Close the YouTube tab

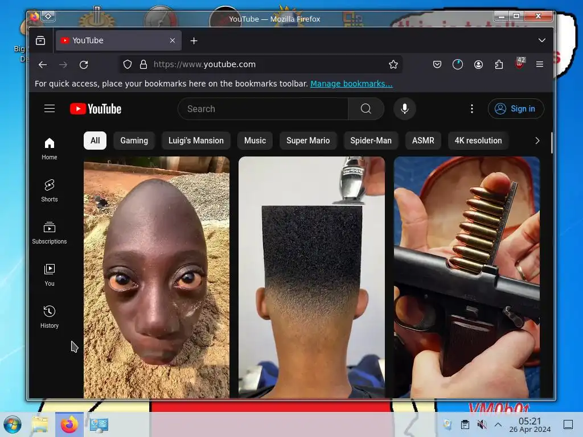(x=173, y=40)
